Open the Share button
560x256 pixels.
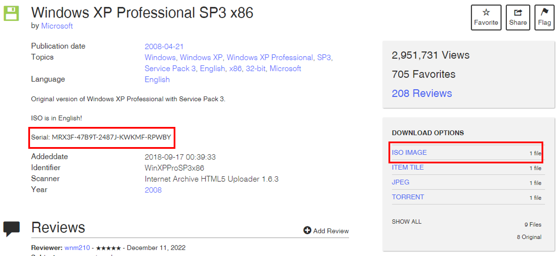[x=518, y=17]
